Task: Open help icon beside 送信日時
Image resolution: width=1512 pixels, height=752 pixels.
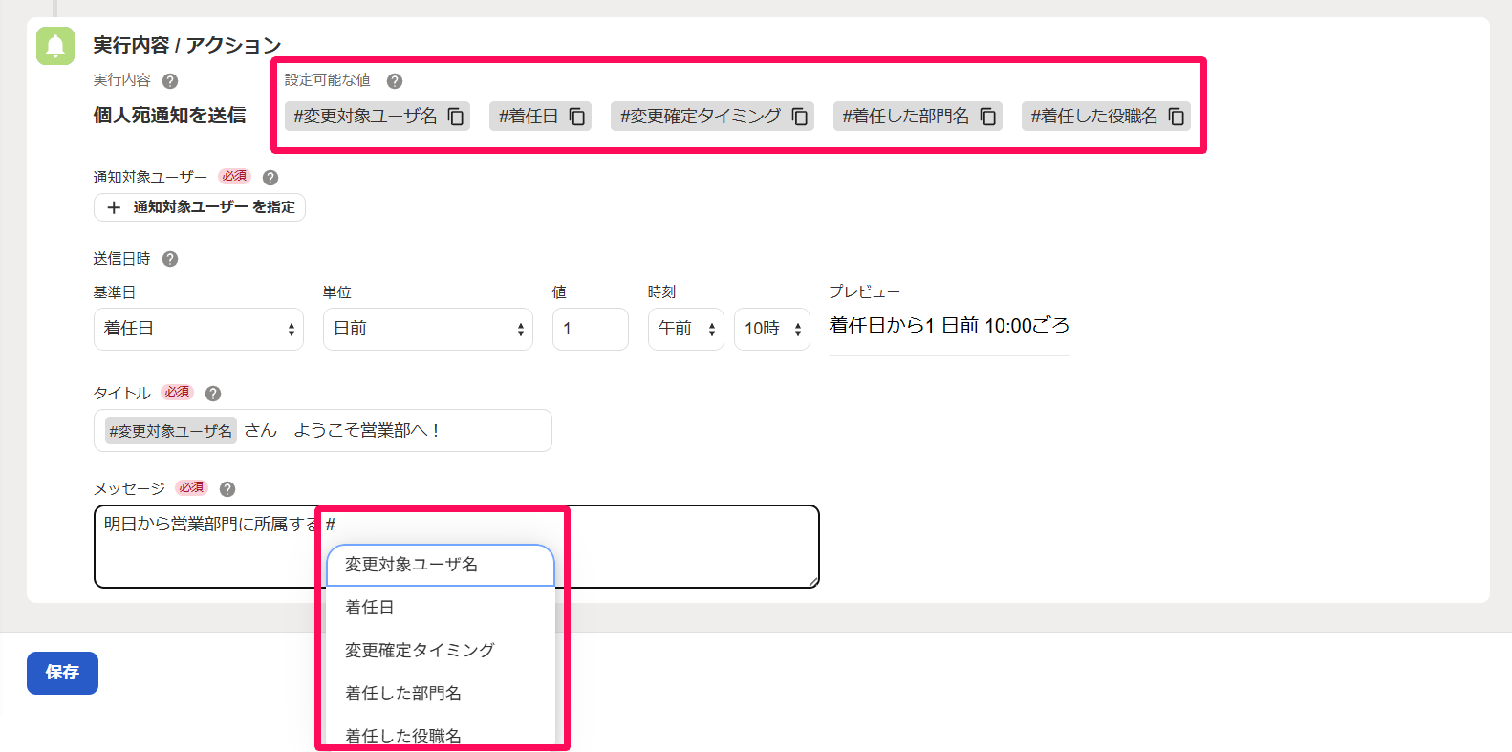Action: pos(170,259)
